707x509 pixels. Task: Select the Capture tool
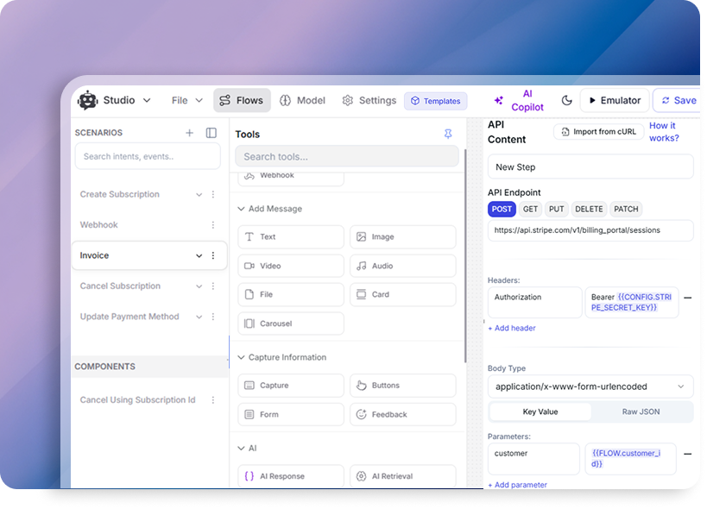pyautogui.click(x=291, y=385)
